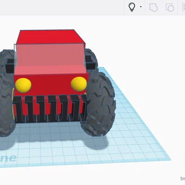Click the Ungroup shapes icon
The height and width of the screenshot is (185, 185).
point(170,7)
